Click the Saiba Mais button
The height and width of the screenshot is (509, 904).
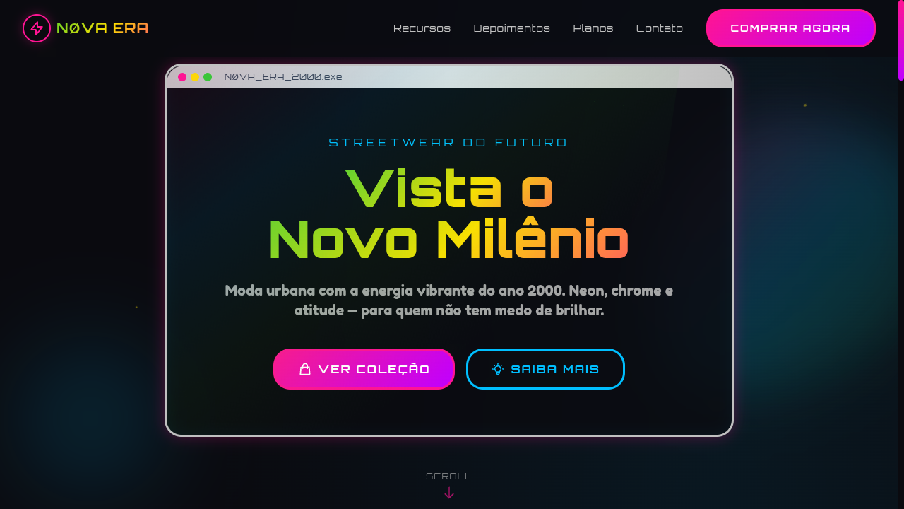545,369
